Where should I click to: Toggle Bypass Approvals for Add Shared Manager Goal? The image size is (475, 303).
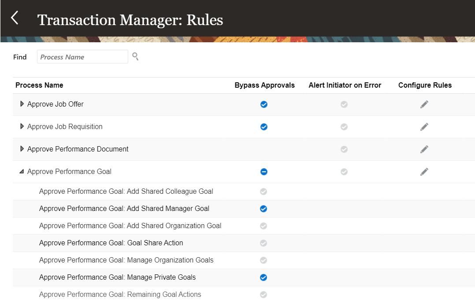click(263, 208)
